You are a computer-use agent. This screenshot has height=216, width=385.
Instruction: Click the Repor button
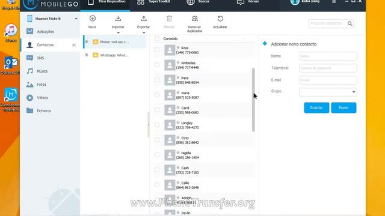pyautogui.click(x=343, y=108)
